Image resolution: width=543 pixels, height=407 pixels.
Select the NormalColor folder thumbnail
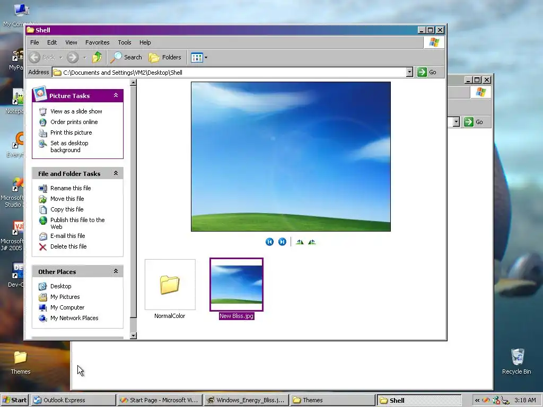(x=170, y=285)
